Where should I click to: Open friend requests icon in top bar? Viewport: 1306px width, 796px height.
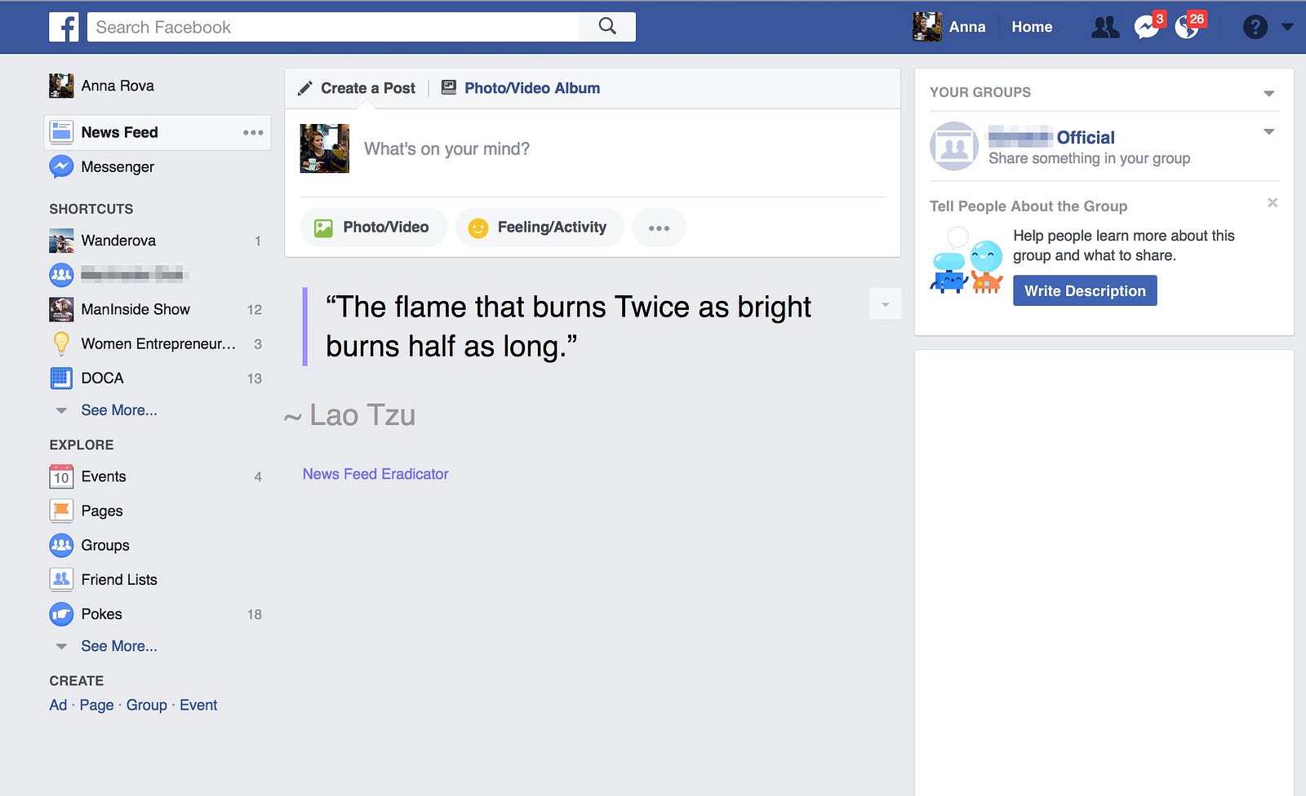pos(1105,28)
